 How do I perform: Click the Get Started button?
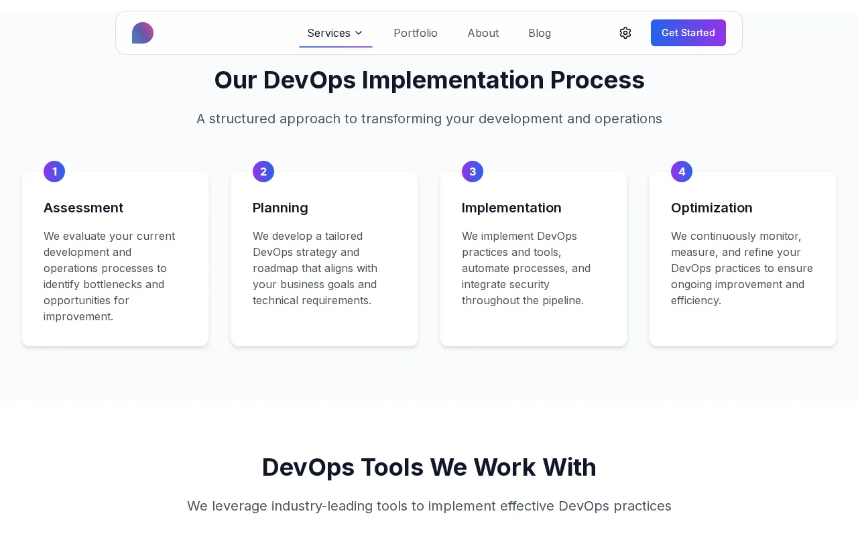point(688,33)
